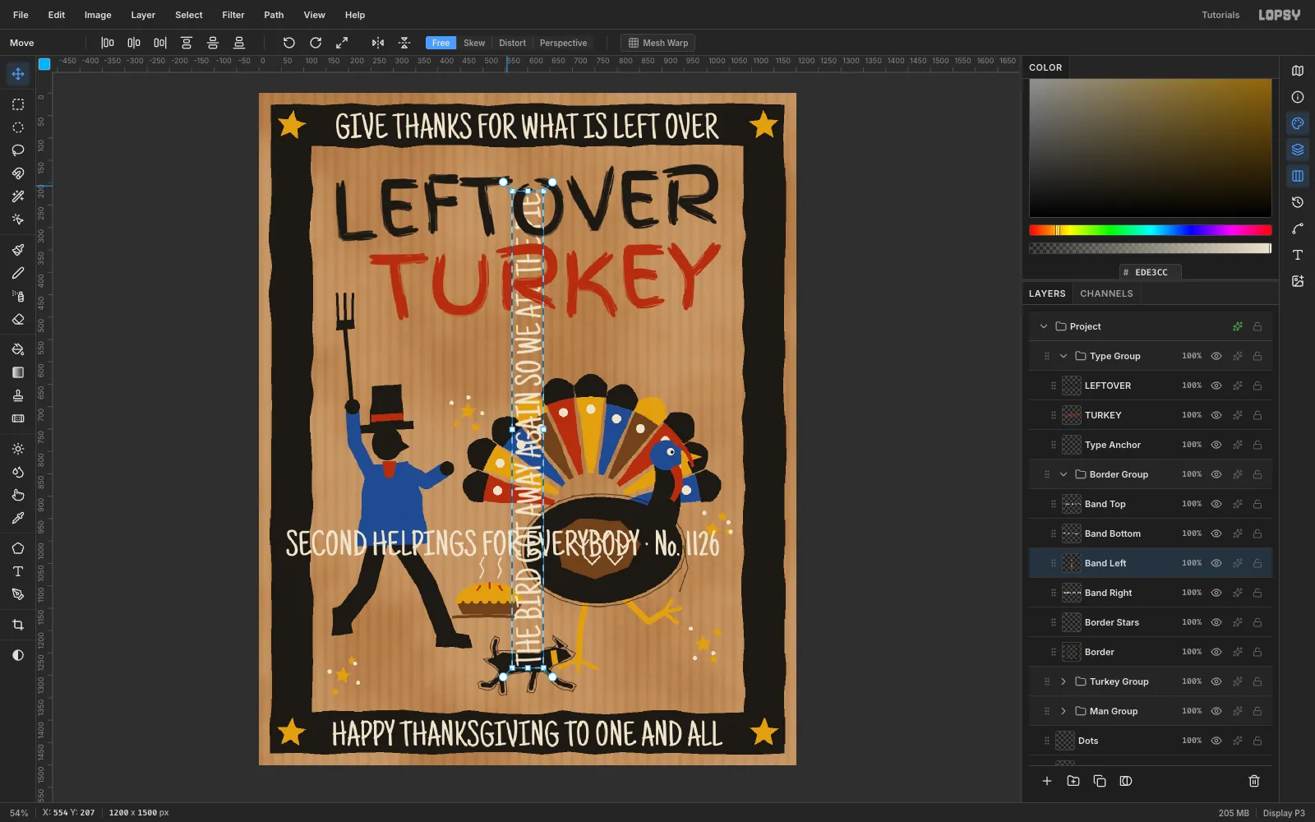Hide the Dots layer
This screenshot has height=822, width=1315.
point(1216,741)
